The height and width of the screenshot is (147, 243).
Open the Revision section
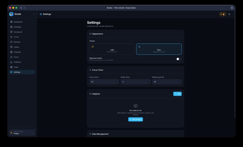click(x=22, y=42)
